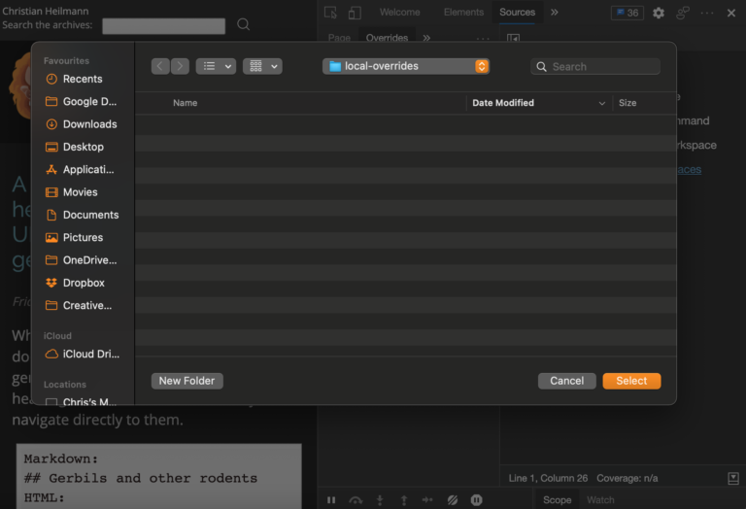Focus the file dialog Search field

(x=595, y=67)
